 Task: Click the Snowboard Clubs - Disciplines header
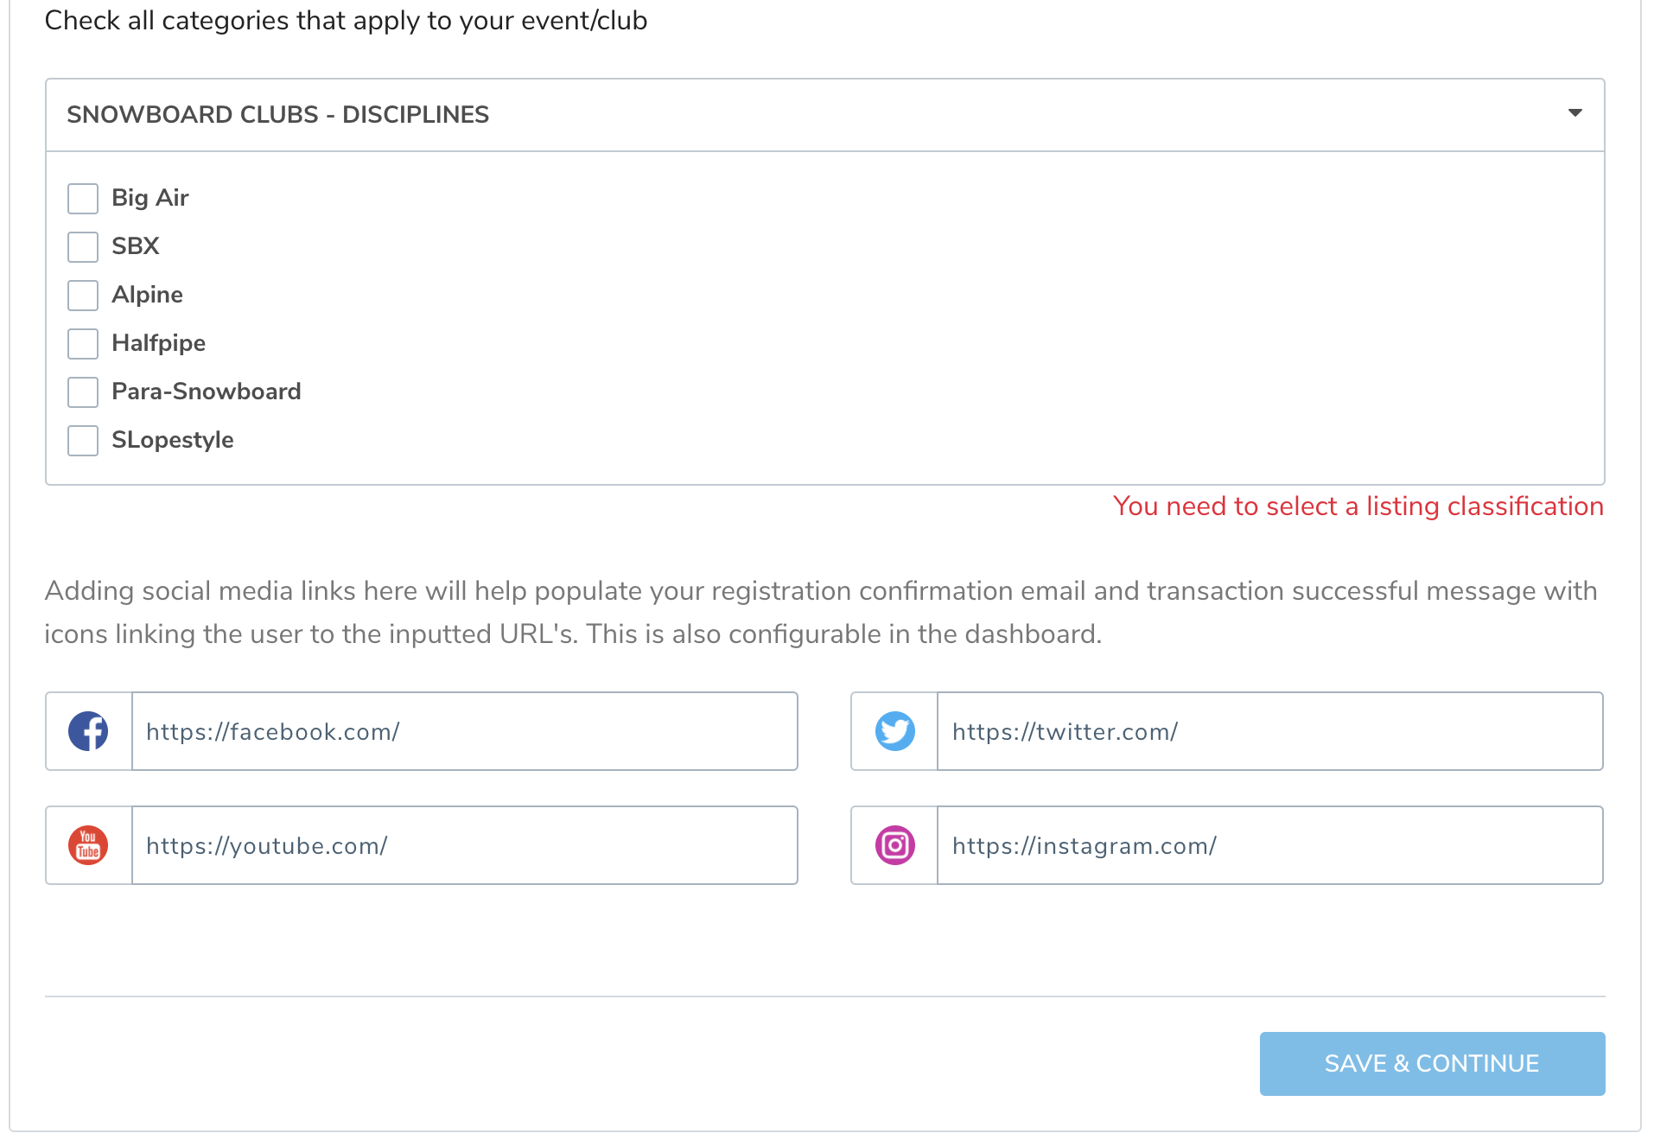pos(277,114)
